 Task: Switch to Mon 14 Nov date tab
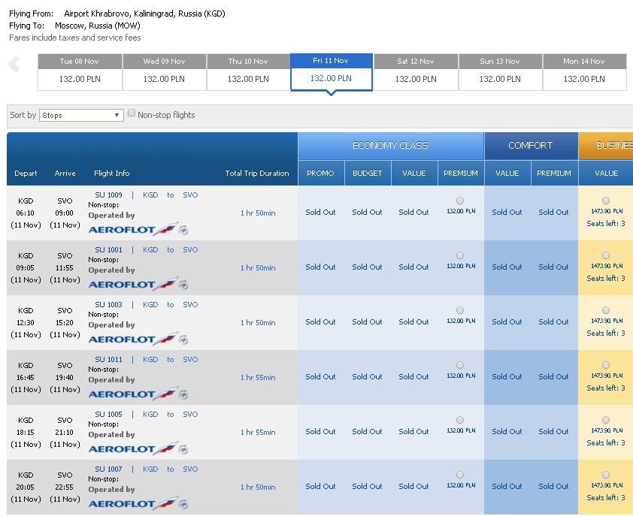[584, 72]
